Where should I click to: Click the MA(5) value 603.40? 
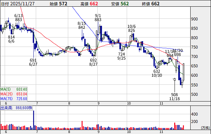click(x=22, y=89)
